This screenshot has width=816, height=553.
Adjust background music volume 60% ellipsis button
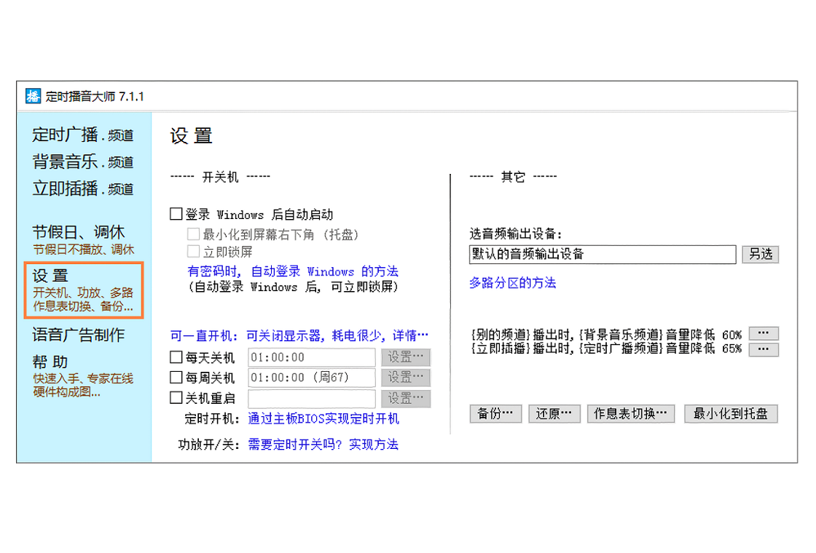pyautogui.click(x=763, y=334)
